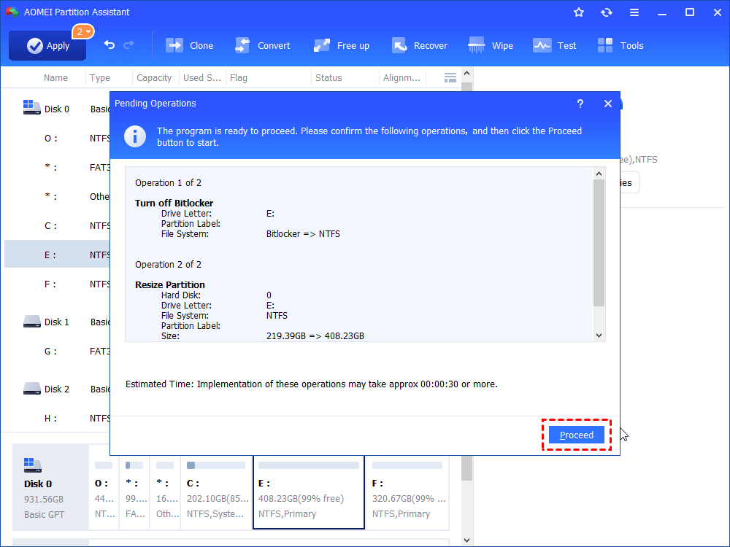This screenshot has height=547, width=730.
Task: Open the column settings list icon
Action: pyautogui.click(x=450, y=77)
